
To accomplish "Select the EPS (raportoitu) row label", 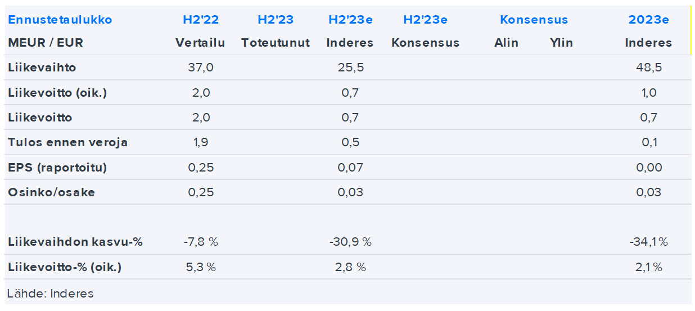I will [x=57, y=168].
